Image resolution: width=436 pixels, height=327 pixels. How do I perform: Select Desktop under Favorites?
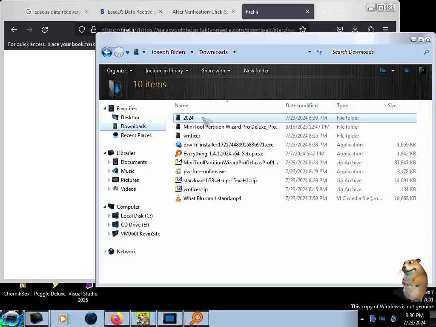[130, 118]
